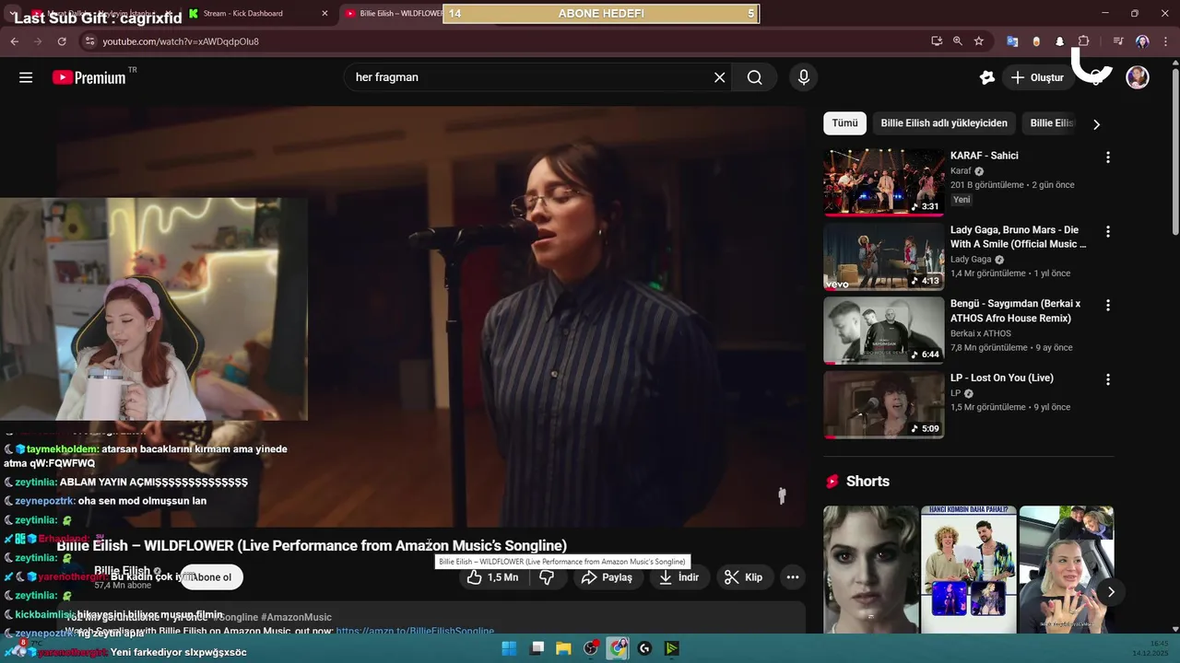The height and width of the screenshot is (663, 1180).
Task: Bookmark this page with star icon
Action: tap(979, 41)
